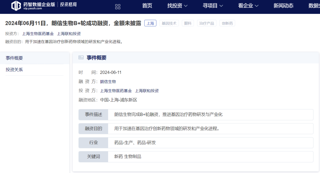This screenshot has height=173, width=320.
Task: Open 新闻动态 navigation item
Action: (x=283, y=6)
